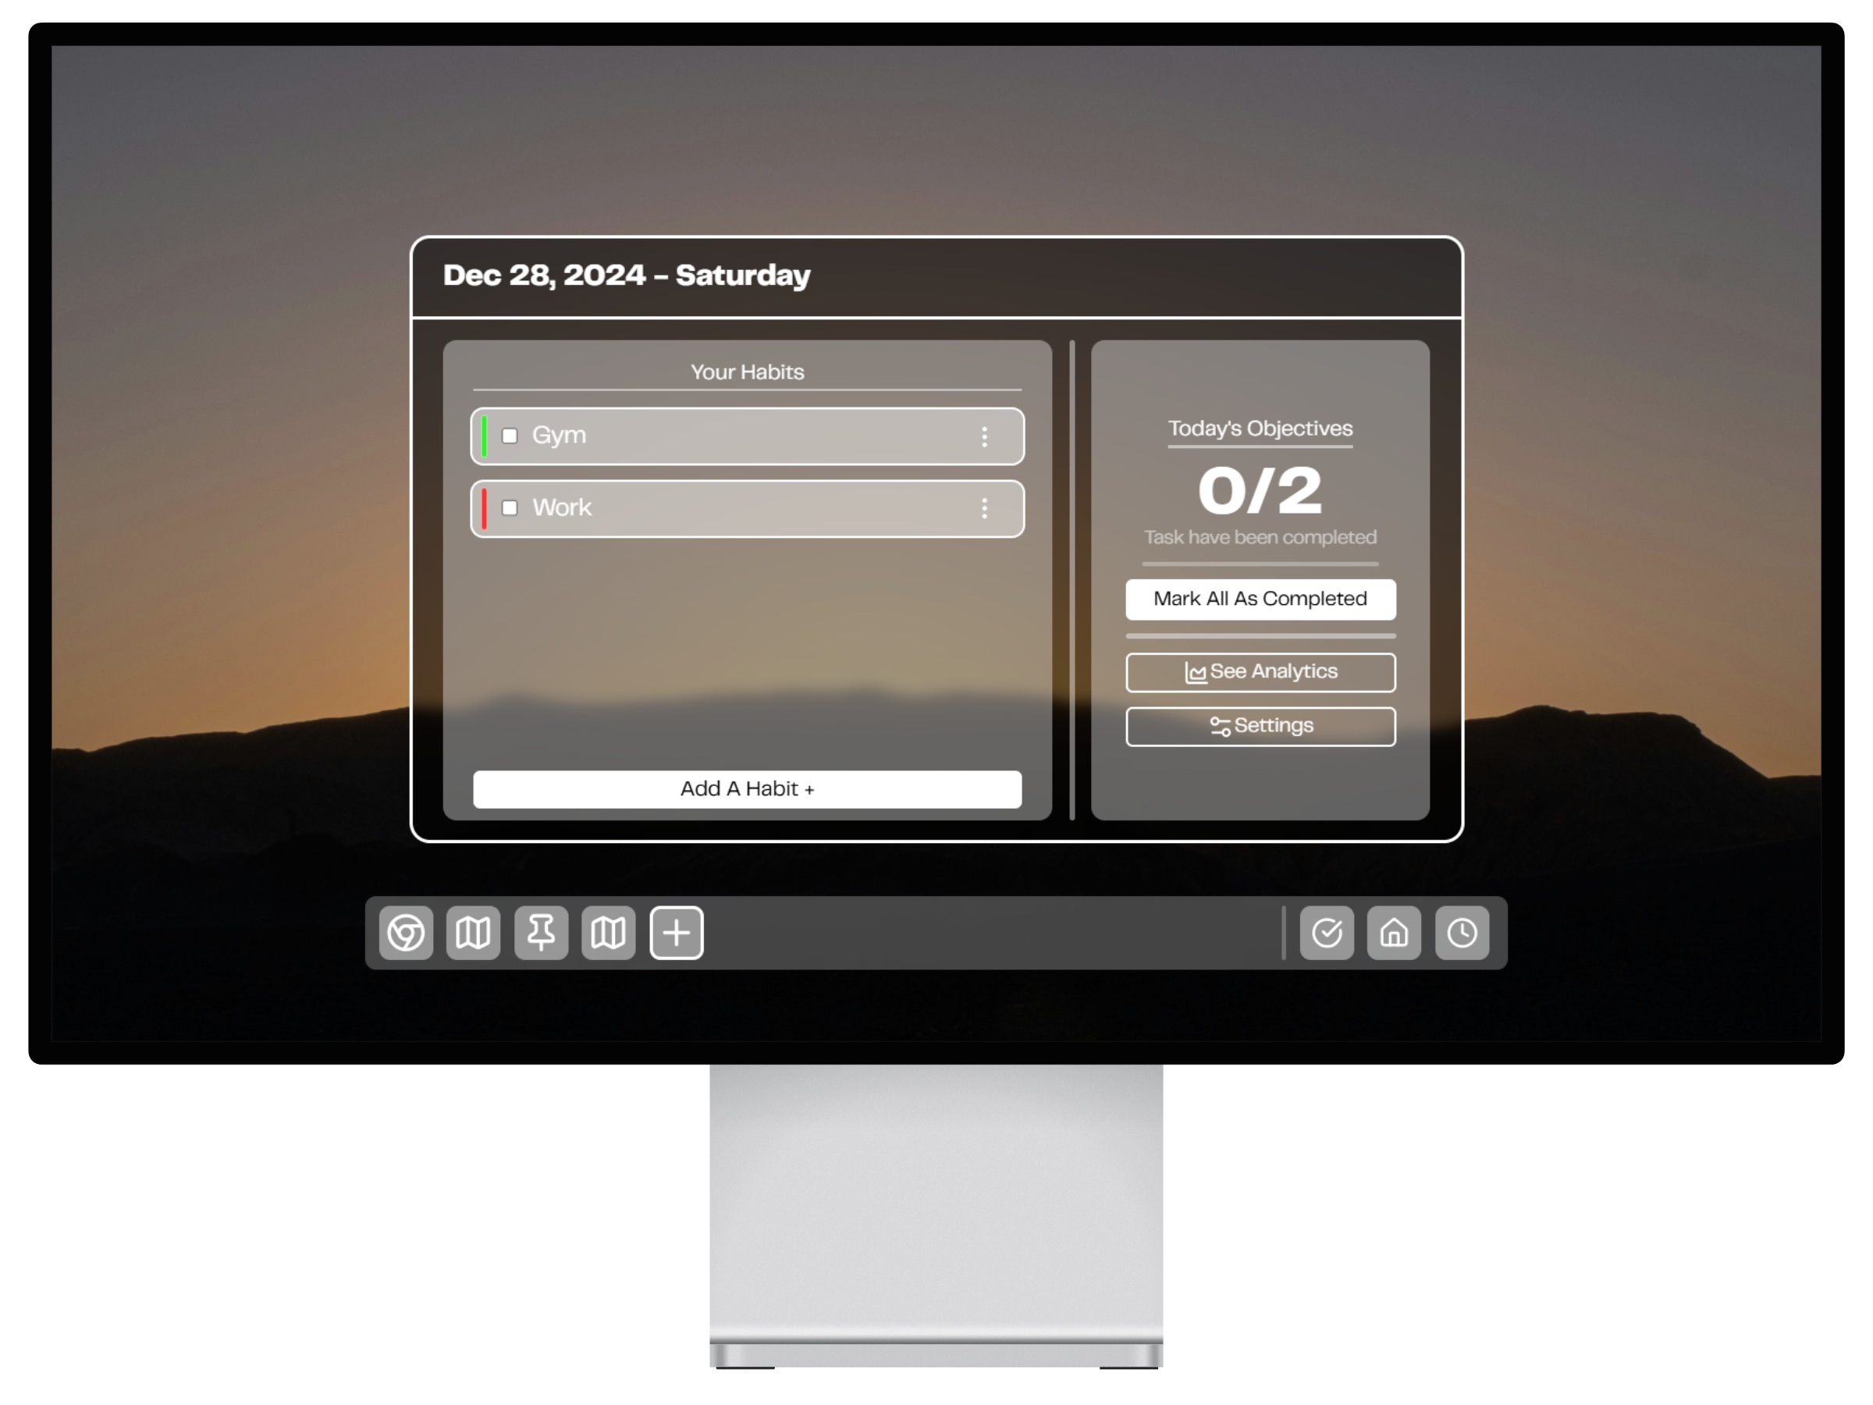Open See Analytics panel

(x=1260, y=671)
